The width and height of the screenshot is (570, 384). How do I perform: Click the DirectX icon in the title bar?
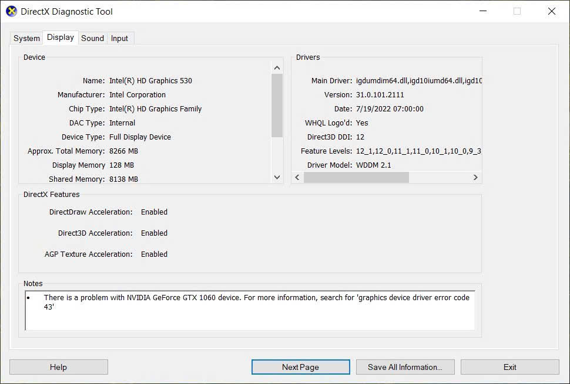pos(11,11)
